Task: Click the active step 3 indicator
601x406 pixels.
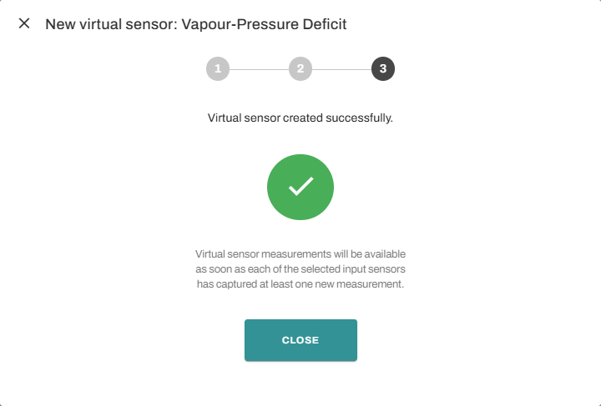Action: click(383, 69)
